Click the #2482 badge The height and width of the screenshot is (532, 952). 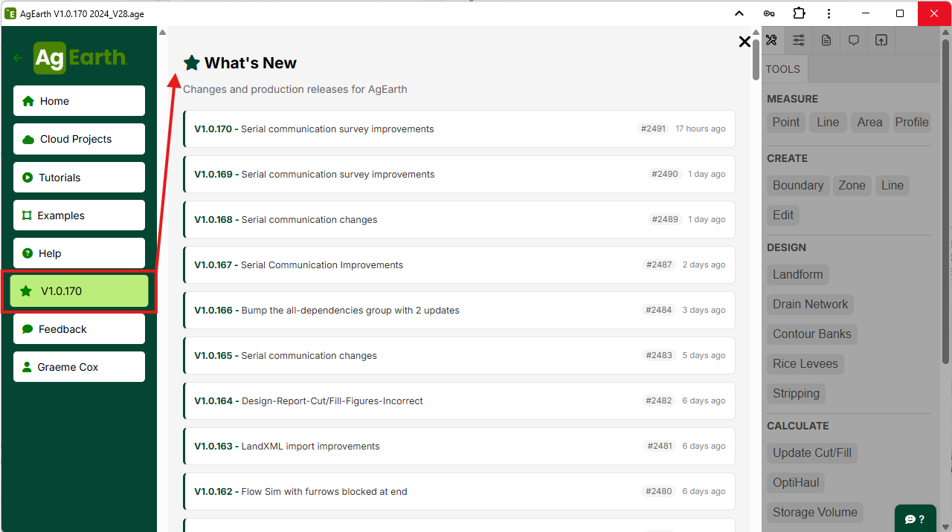[x=659, y=400]
